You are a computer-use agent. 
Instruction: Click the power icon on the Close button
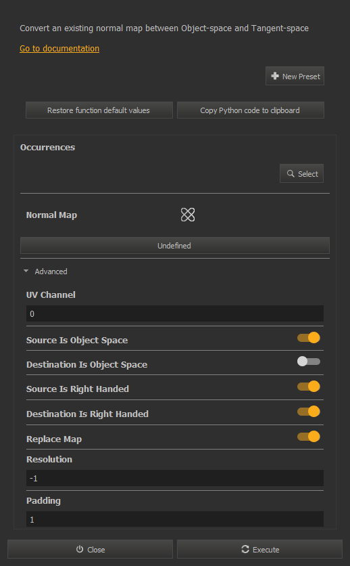(80, 549)
